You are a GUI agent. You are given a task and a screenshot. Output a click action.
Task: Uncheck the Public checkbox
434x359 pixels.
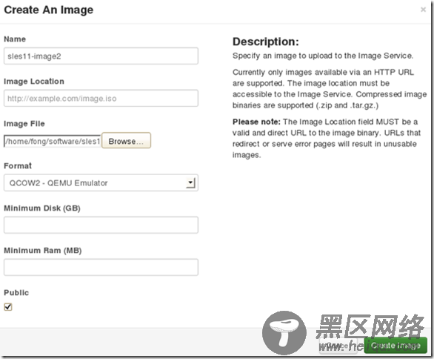click(8, 307)
